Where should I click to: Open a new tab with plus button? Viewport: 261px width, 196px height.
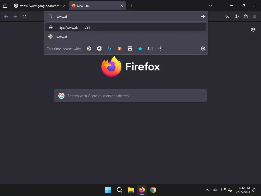click(131, 6)
